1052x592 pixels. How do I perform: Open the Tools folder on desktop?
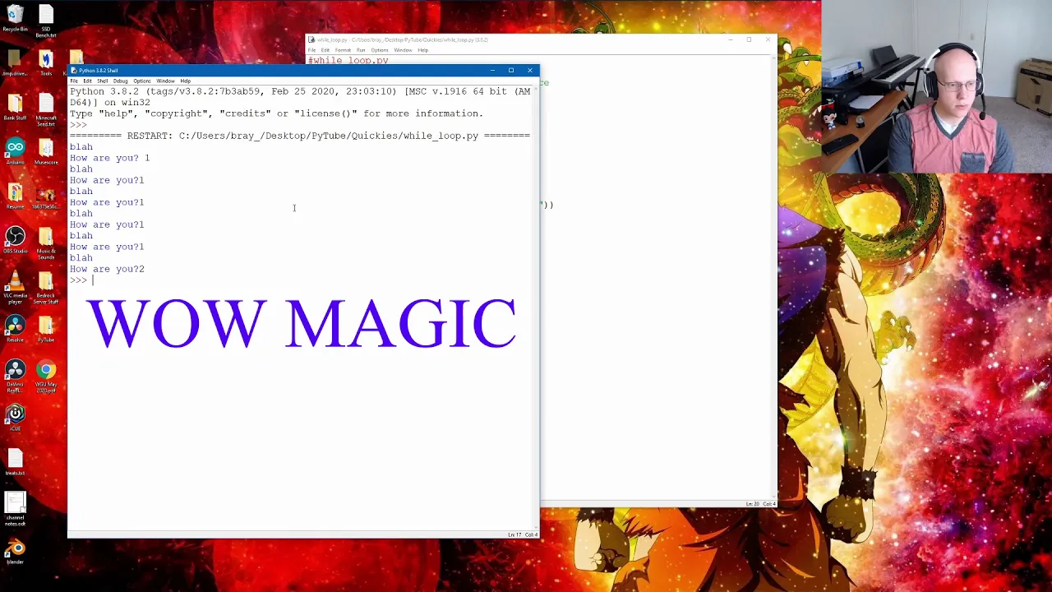point(46,62)
